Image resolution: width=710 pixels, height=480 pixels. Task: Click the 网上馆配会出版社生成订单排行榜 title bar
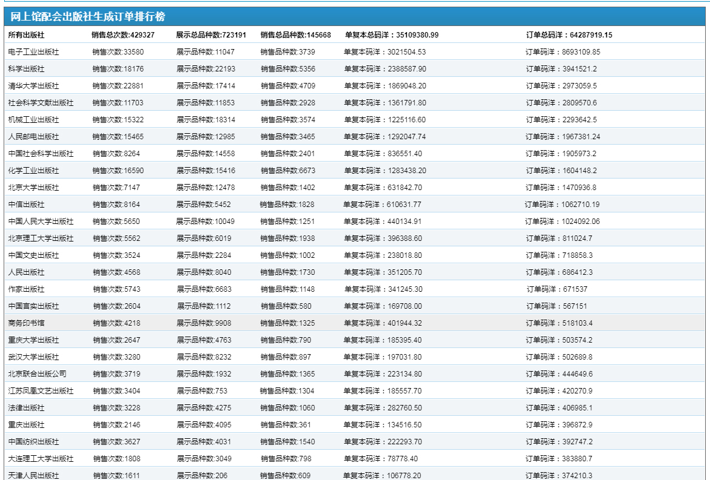[88, 17]
